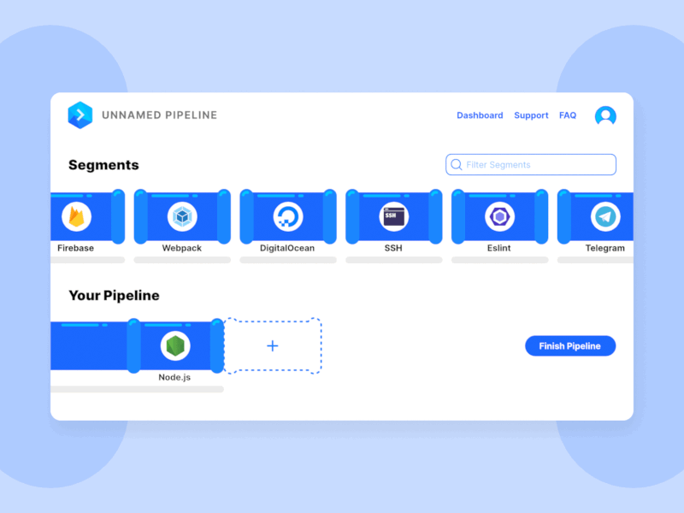Click the blue hexagon app logo
Image resolution: width=684 pixels, height=513 pixels.
point(80,115)
